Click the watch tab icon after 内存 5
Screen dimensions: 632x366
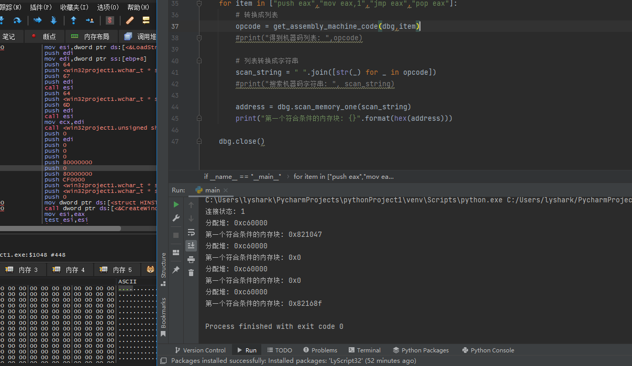coord(150,270)
